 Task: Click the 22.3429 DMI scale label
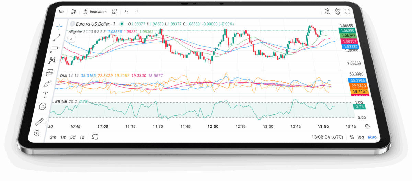click(x=359, y=86)
